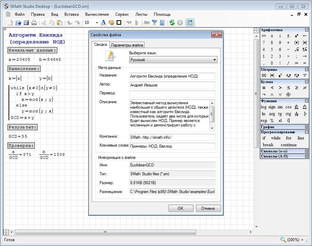Open the Правка menu
The image size is (312, 246).
(x=38, y=14)
